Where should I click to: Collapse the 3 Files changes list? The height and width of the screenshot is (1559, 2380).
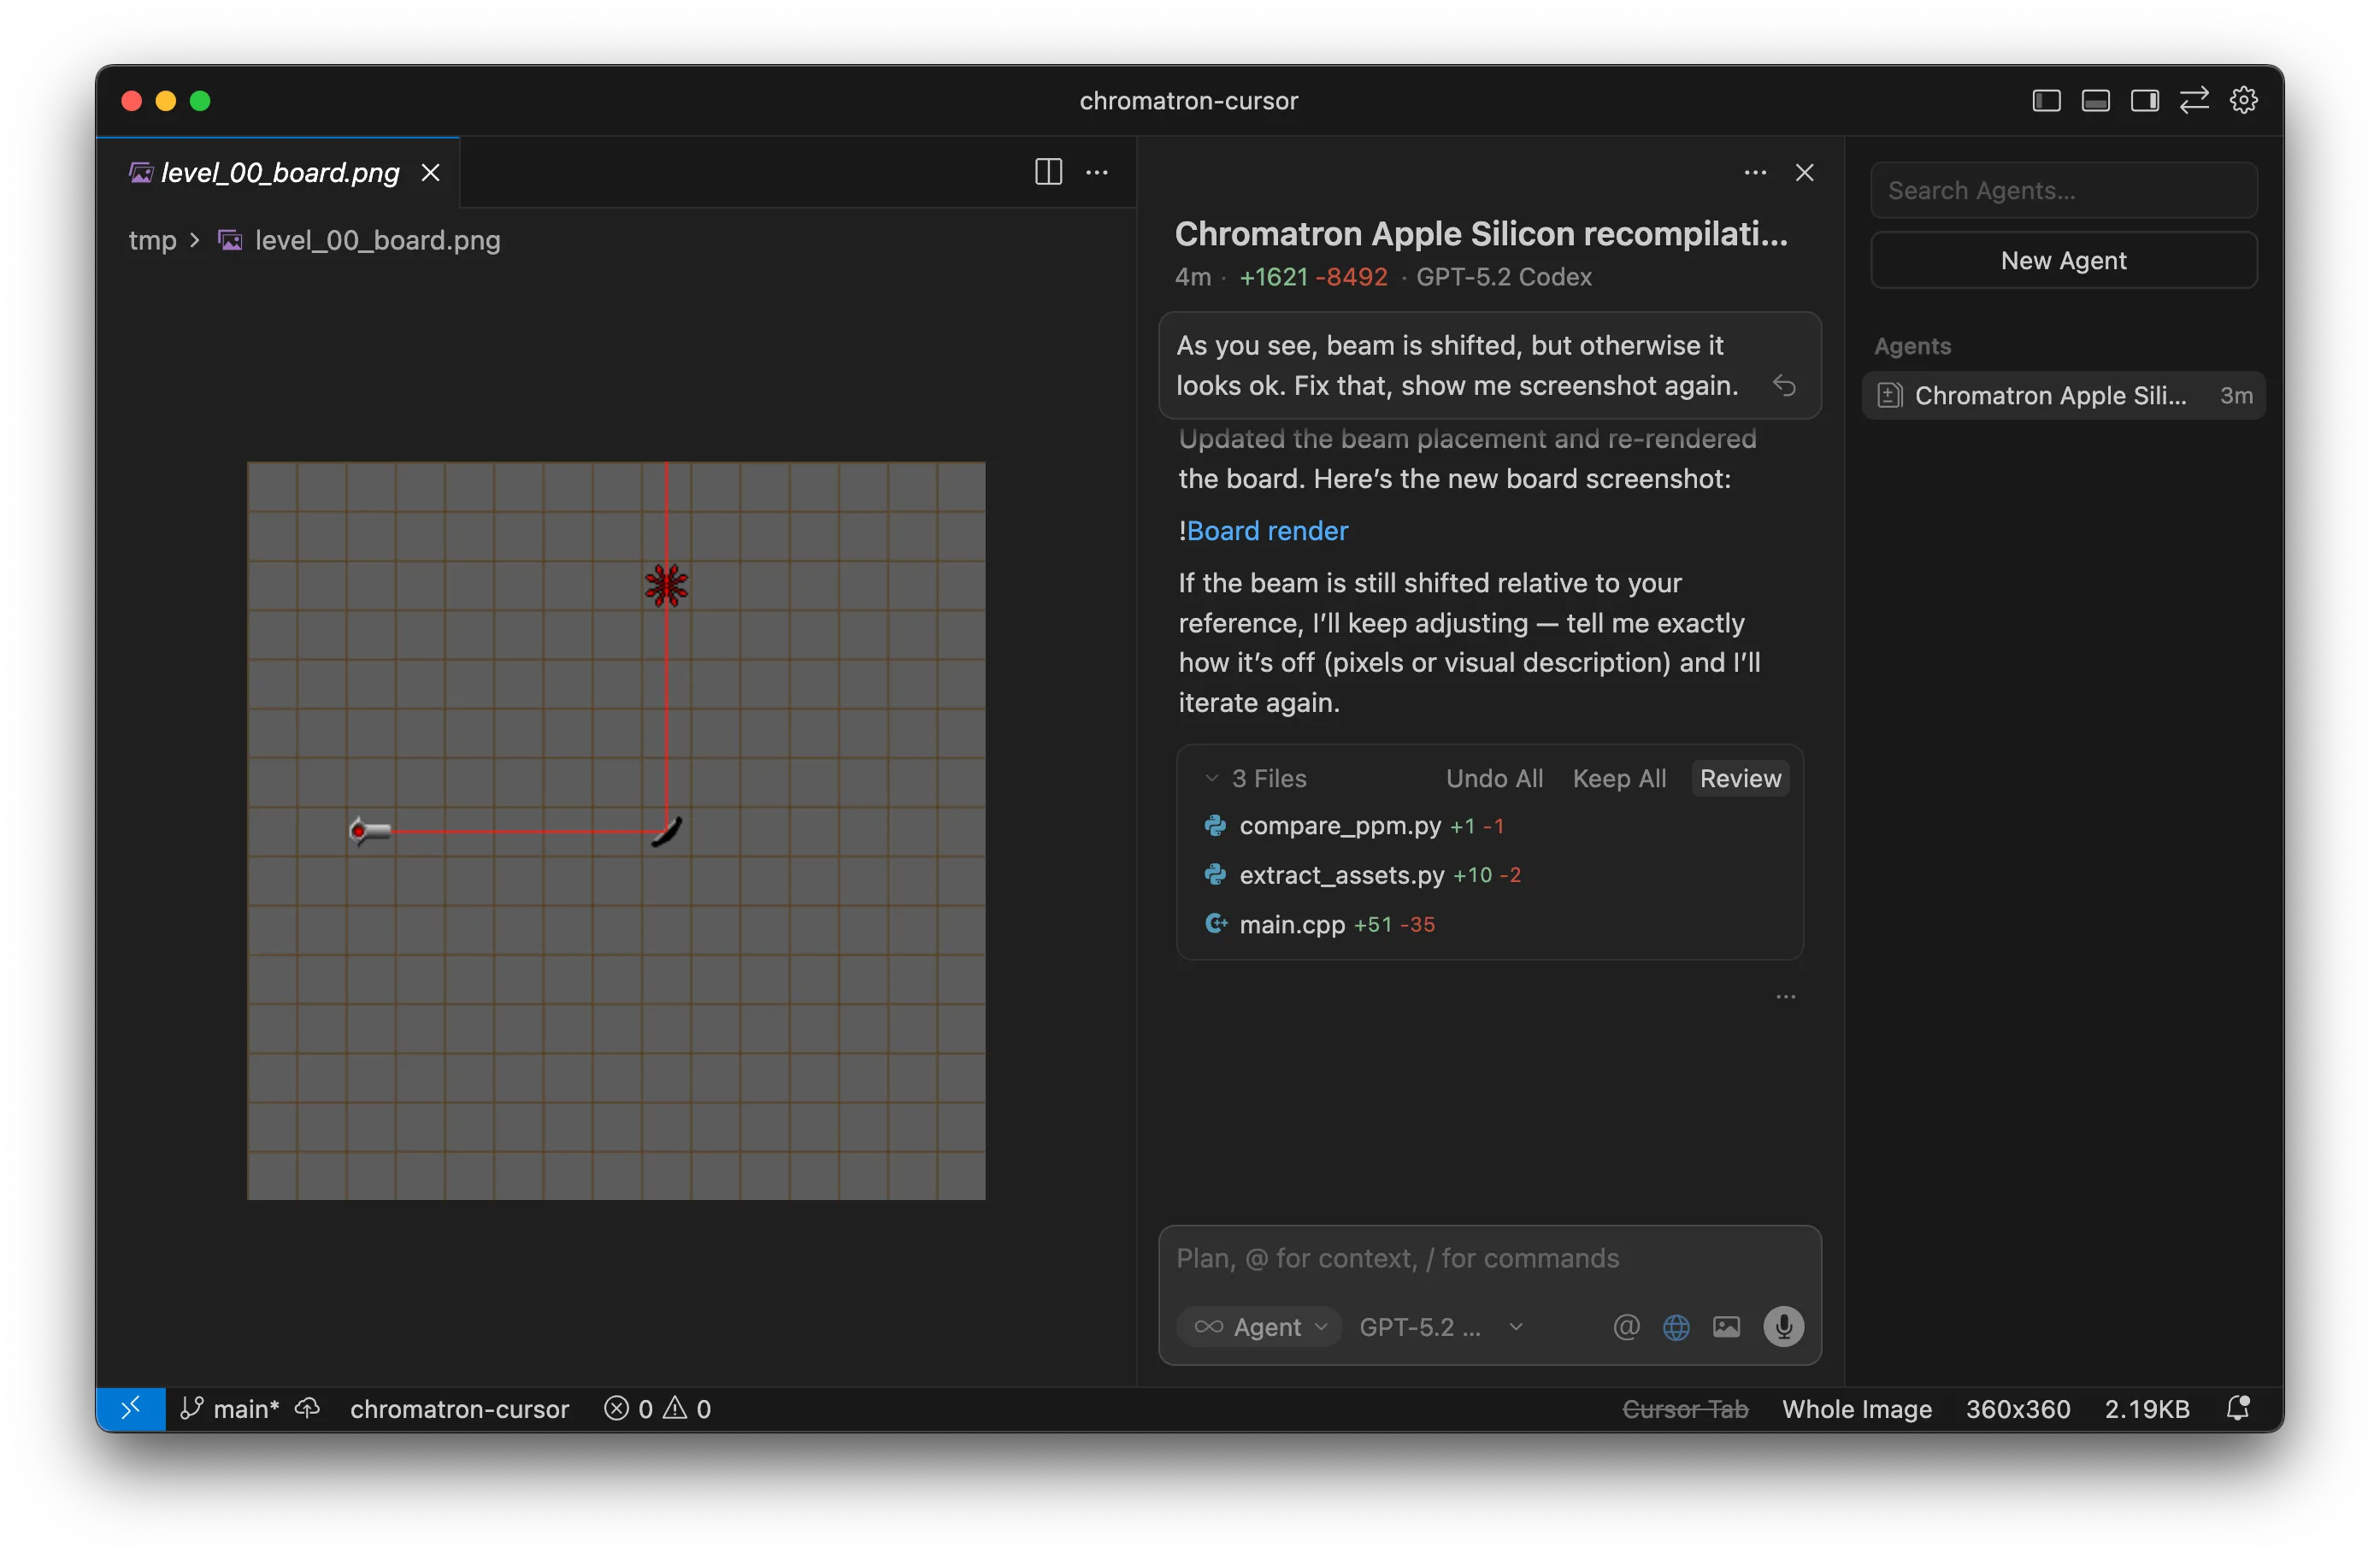(x=1212, y=778)
